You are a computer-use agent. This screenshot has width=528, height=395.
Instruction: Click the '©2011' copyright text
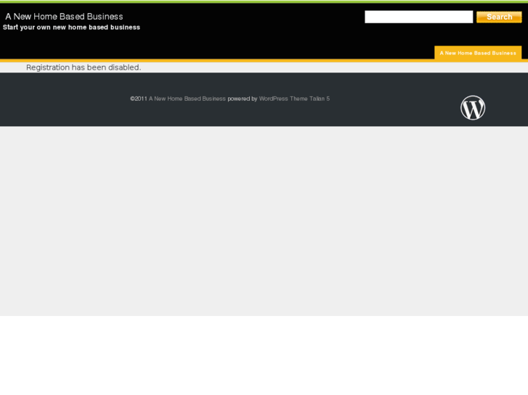(x=139, y=99)
